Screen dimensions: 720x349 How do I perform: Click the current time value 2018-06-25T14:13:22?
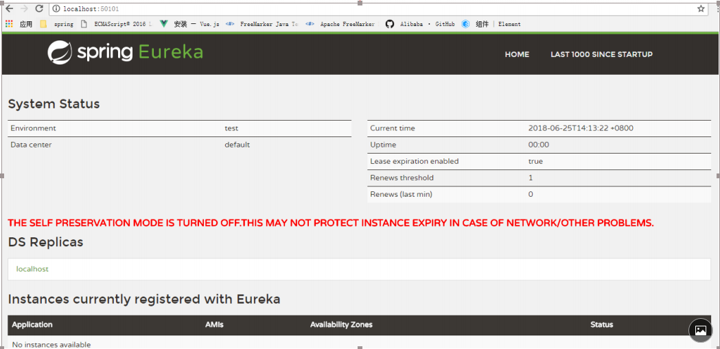[581, 128]
